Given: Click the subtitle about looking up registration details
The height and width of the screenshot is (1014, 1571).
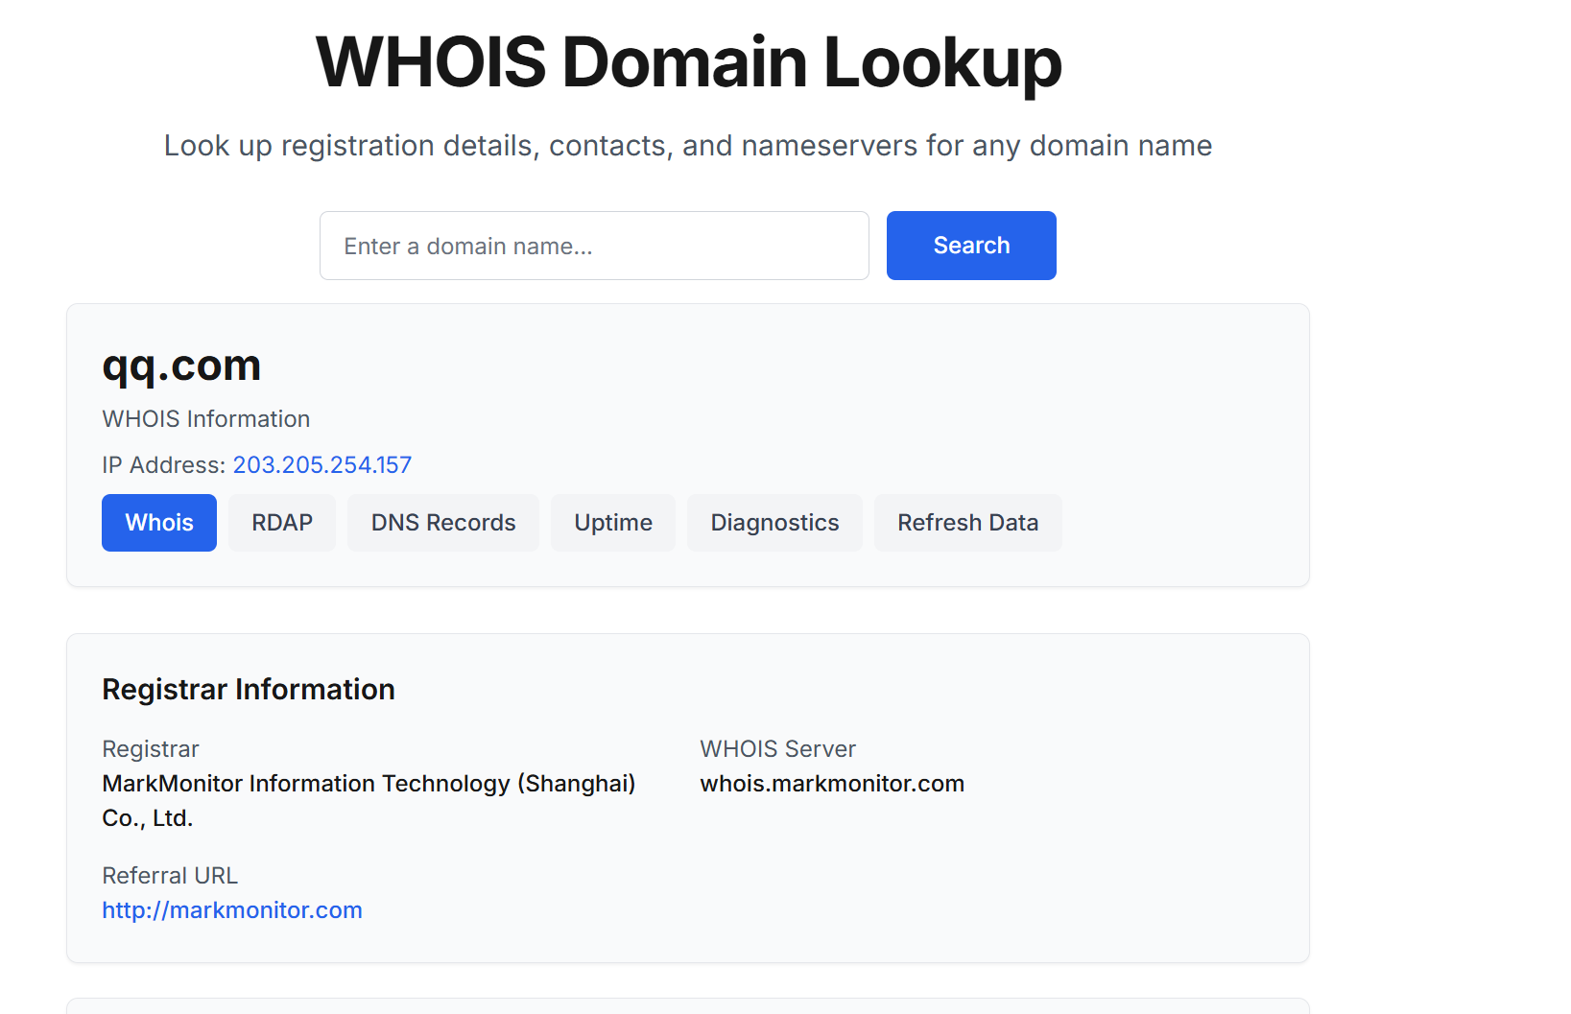Looking at the screenshot, I should point(687,146).
